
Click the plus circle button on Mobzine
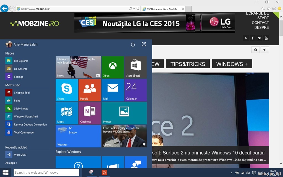pyautogui.click(x=256, y=50)
